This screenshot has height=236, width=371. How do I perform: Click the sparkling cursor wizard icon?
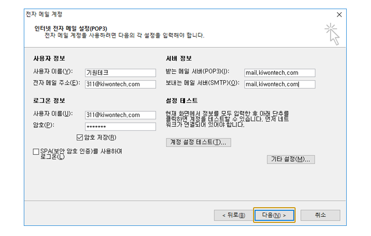pyautogui.click(x=332, y=34)
